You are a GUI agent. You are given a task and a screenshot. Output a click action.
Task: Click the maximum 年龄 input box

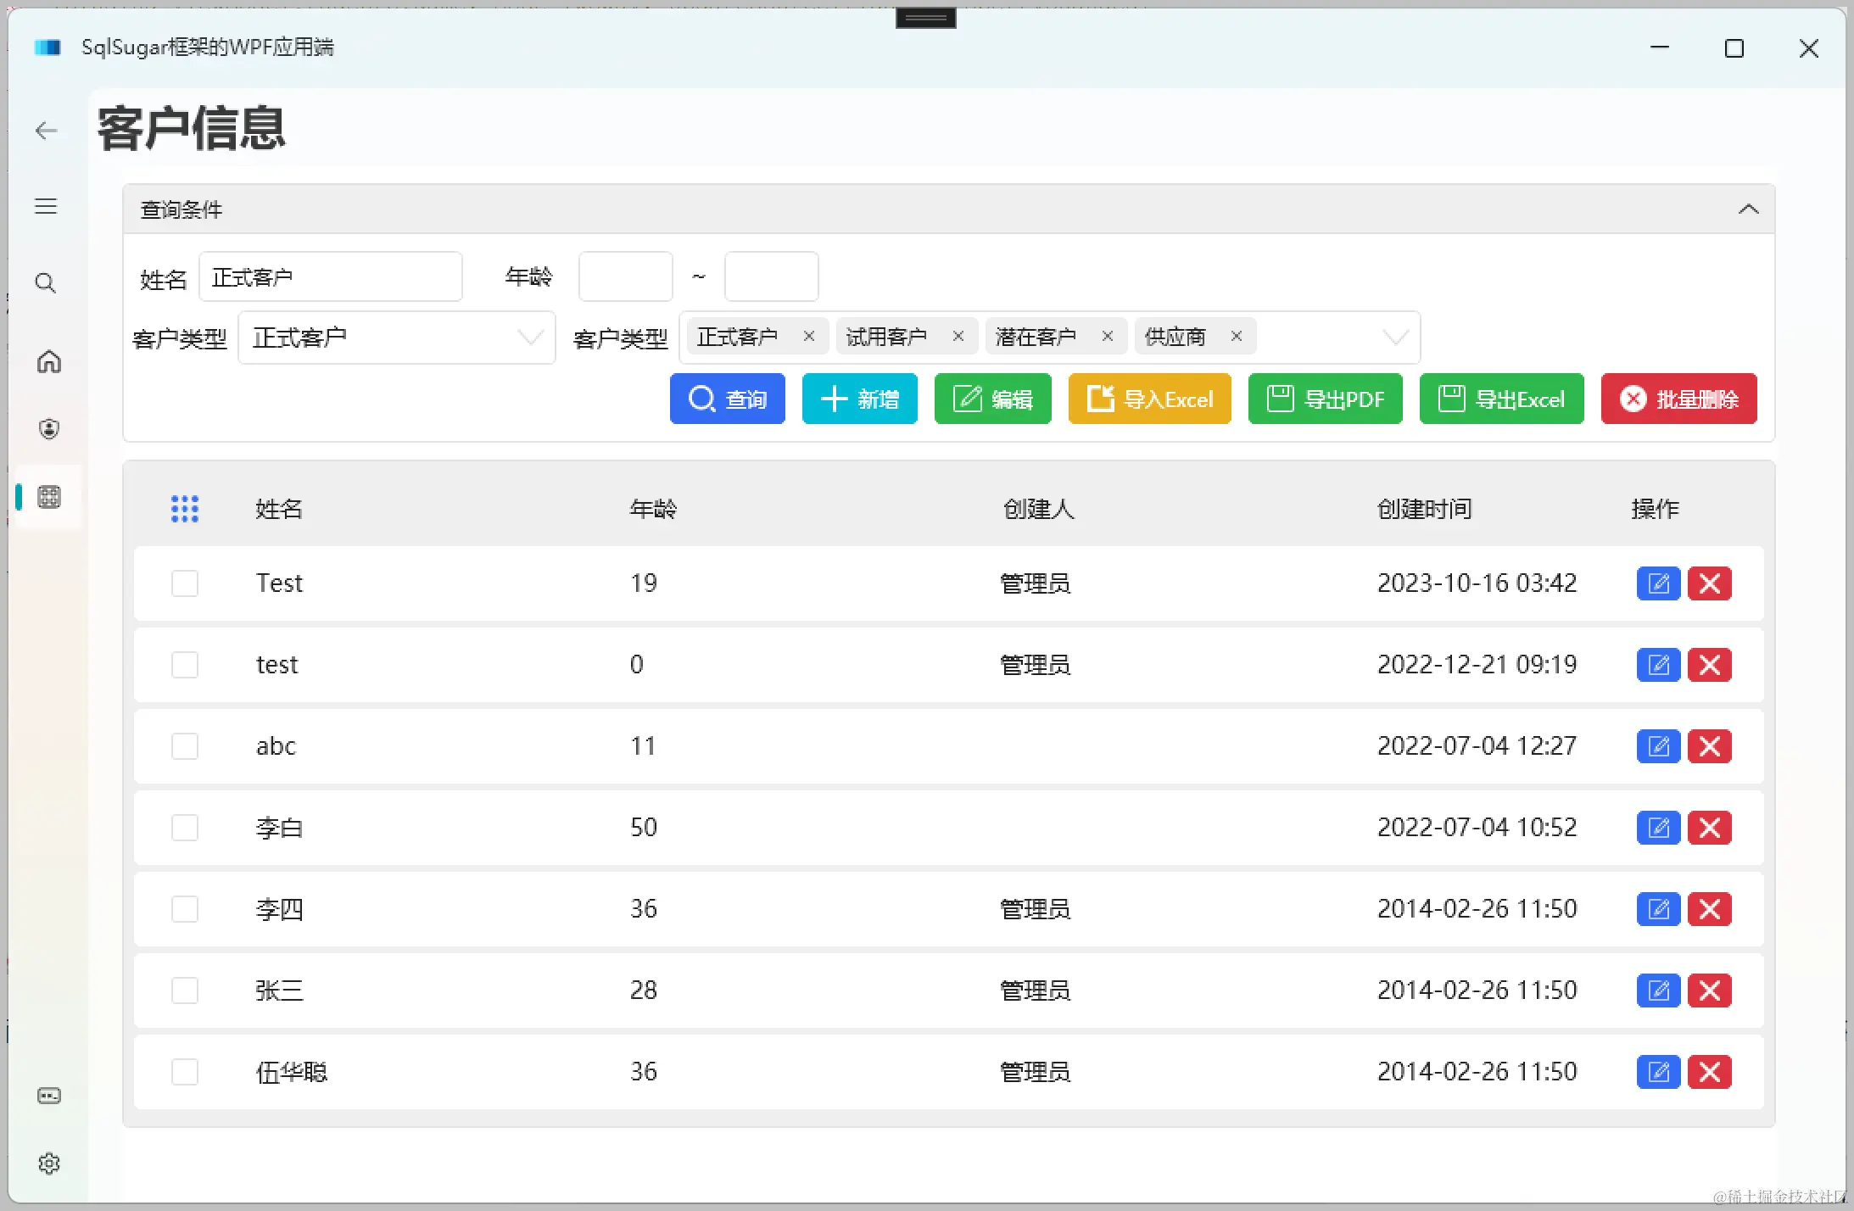click(772, 276)
